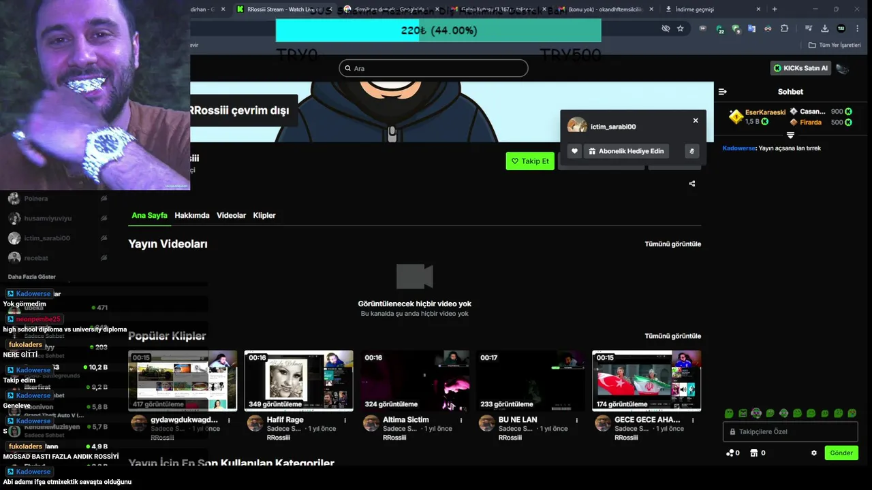Collapse the Sohbet chat panel
The height and width of the screenshot is (490, 872).
(723, 92)
